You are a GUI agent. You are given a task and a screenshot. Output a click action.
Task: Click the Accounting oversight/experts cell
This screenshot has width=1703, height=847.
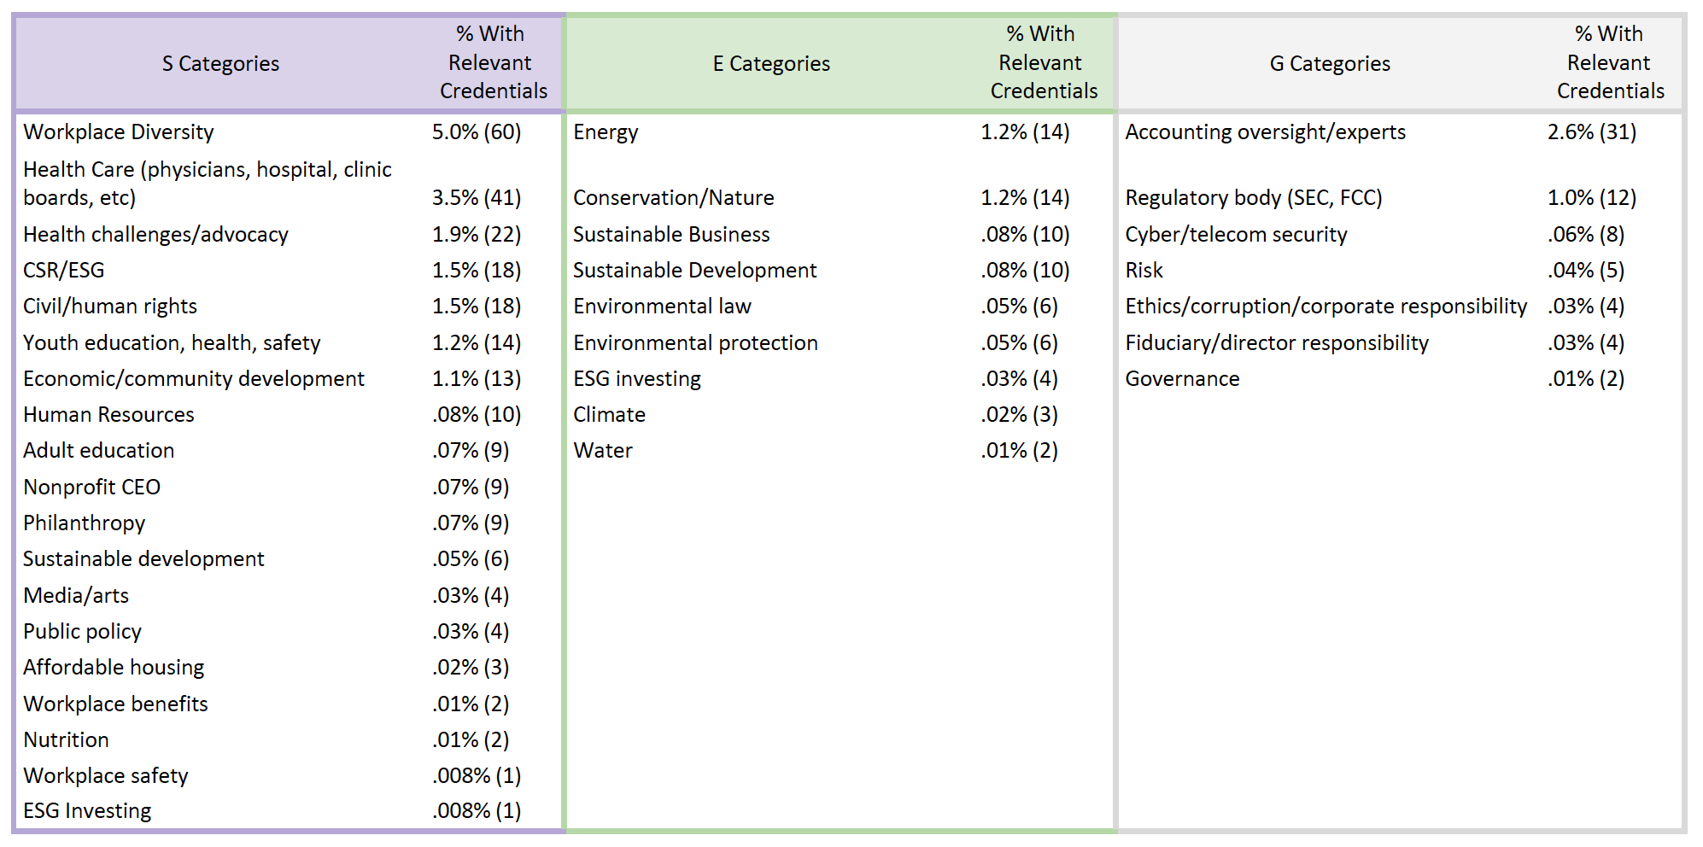[1265, 132]
